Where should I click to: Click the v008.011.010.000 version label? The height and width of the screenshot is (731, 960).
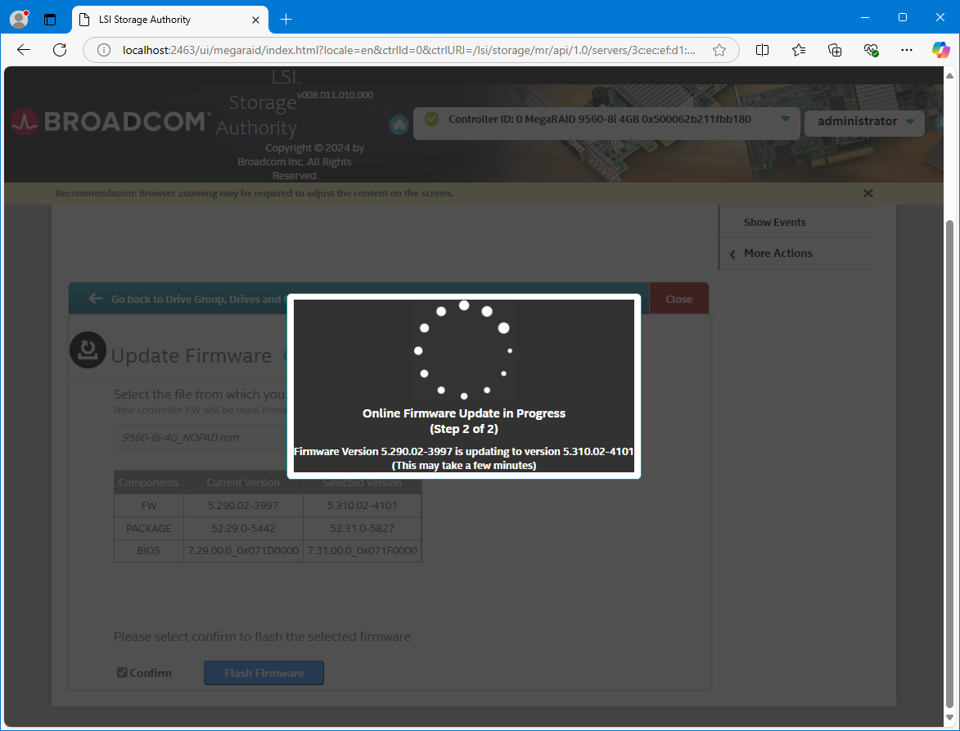click(335, 95)
